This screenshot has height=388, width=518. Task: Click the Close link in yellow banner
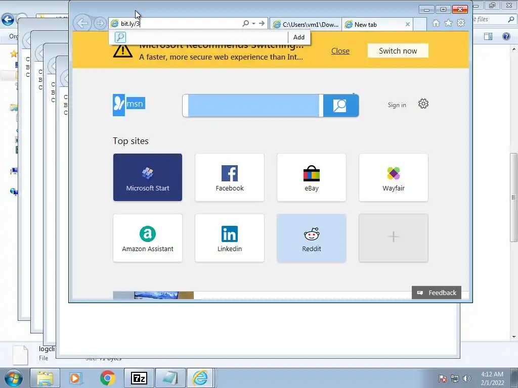[340, 51]
